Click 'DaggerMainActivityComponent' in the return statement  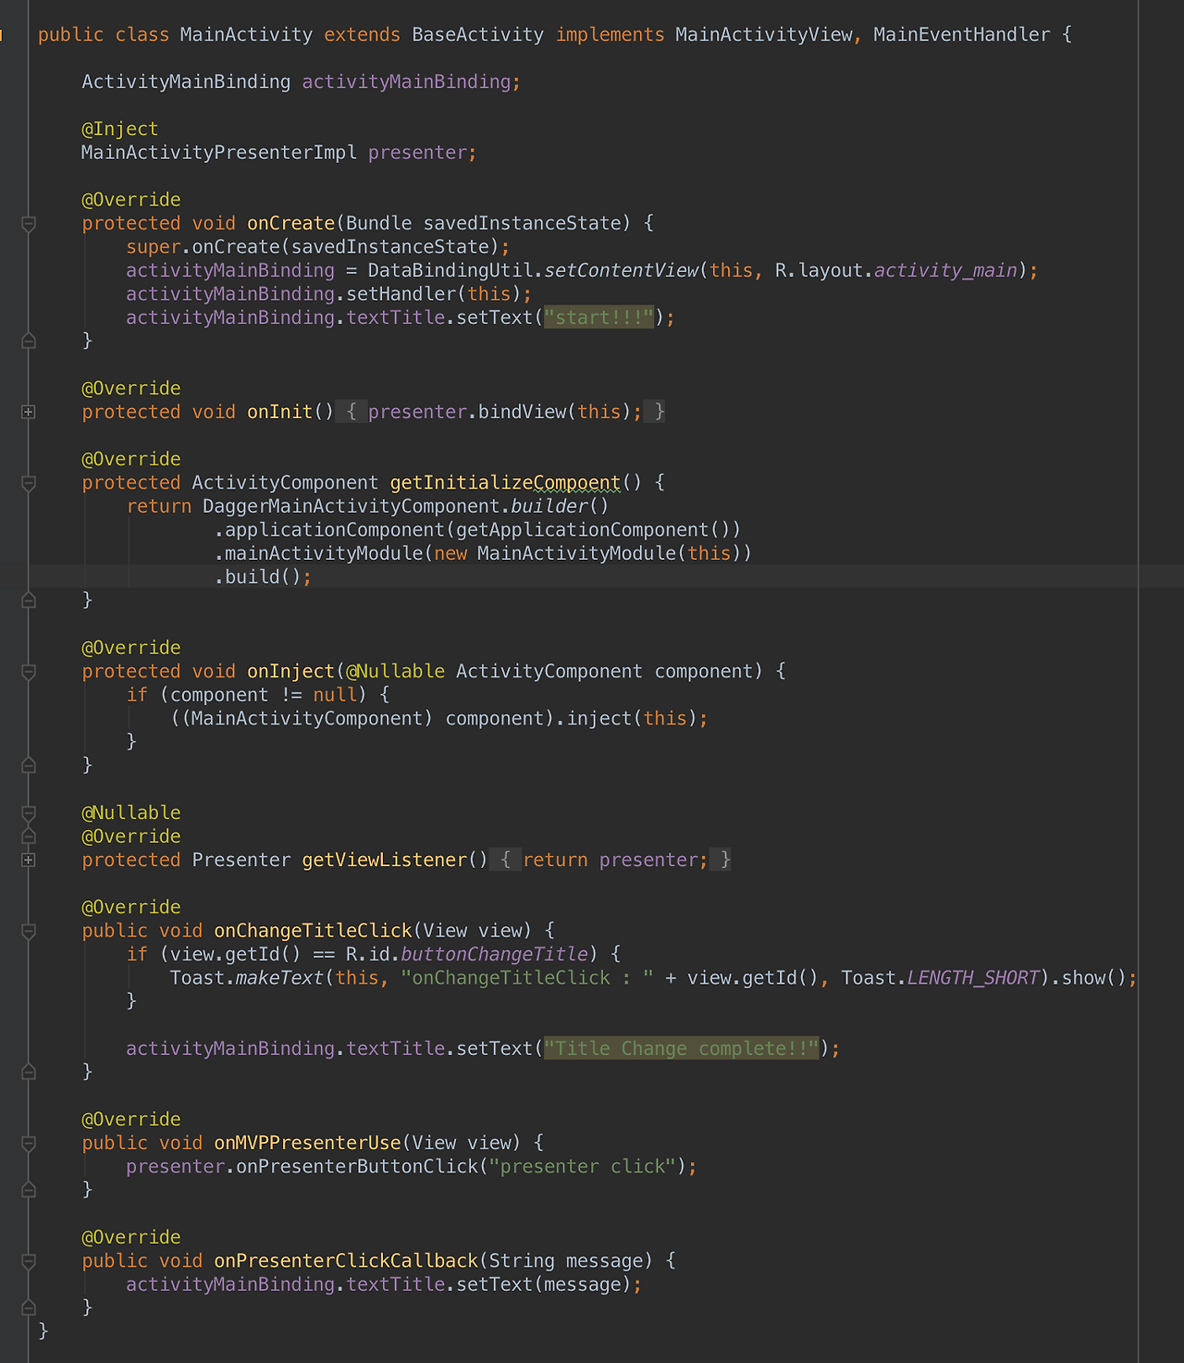[x=351, y=506]
